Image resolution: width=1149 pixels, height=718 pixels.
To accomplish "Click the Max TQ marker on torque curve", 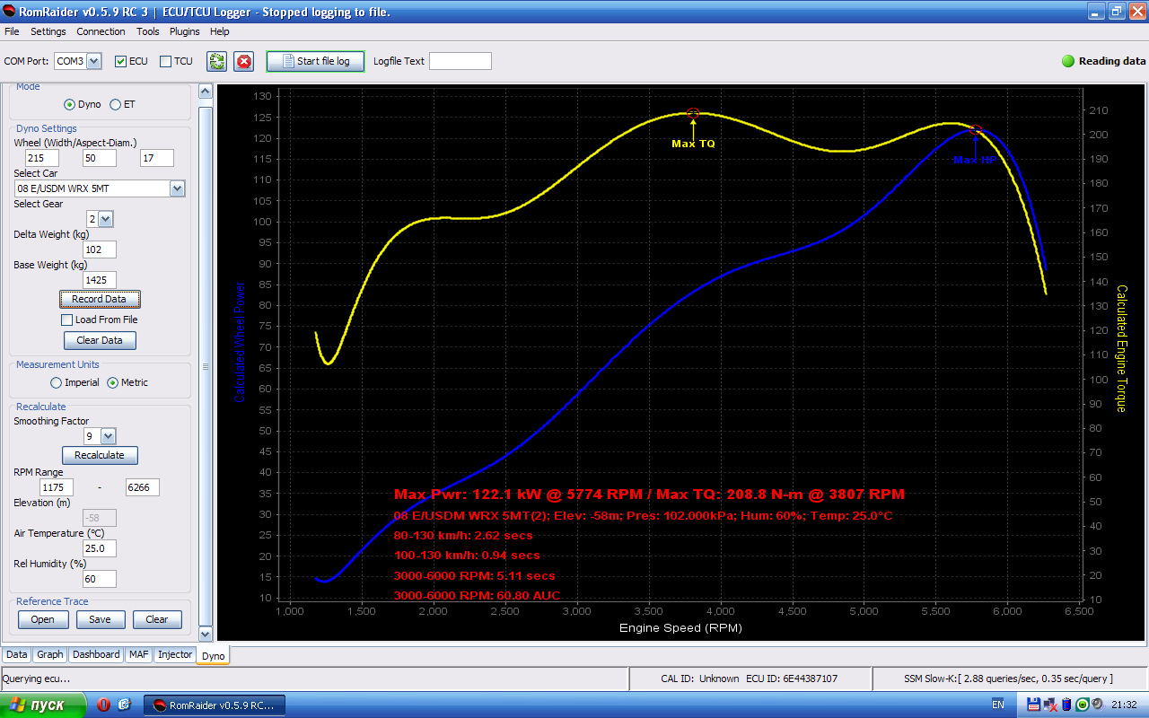I will coord(693,113).
